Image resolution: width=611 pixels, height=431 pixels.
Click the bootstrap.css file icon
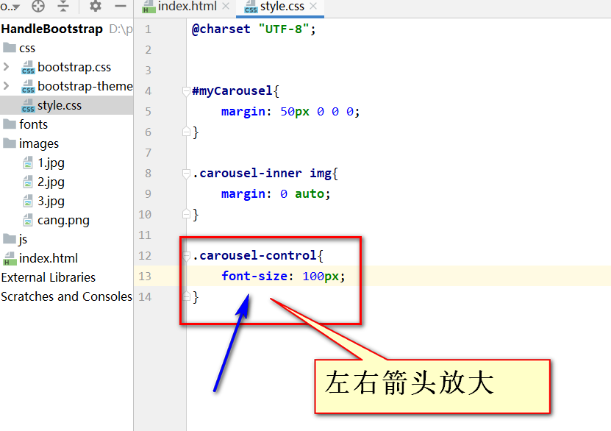click(28, 68)
